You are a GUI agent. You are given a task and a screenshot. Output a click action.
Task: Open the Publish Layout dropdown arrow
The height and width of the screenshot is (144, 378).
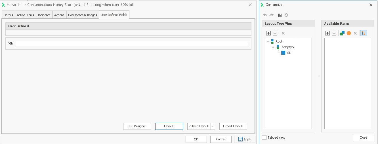[213, 126]
